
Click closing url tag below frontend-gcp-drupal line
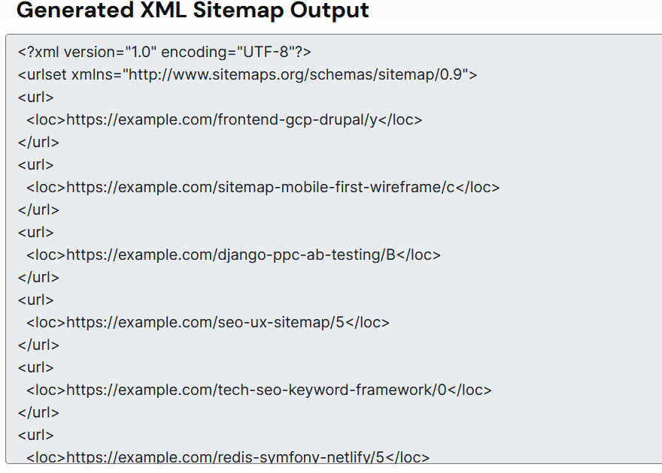coord(38,142)
